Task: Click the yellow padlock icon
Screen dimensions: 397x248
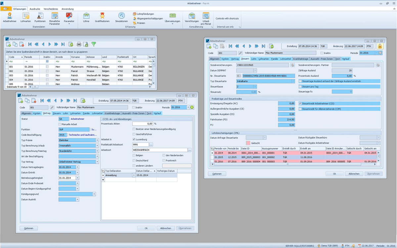Action: coord(379,46)
